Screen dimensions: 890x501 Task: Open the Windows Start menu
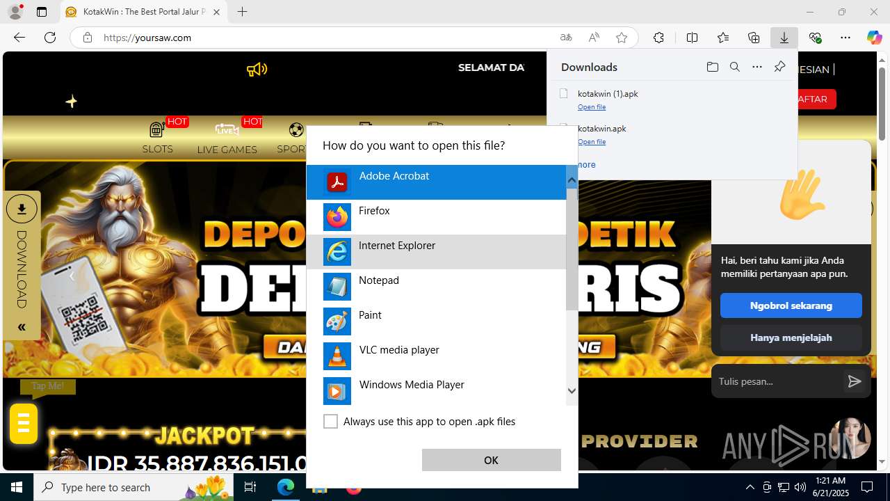tap(17, 487)
